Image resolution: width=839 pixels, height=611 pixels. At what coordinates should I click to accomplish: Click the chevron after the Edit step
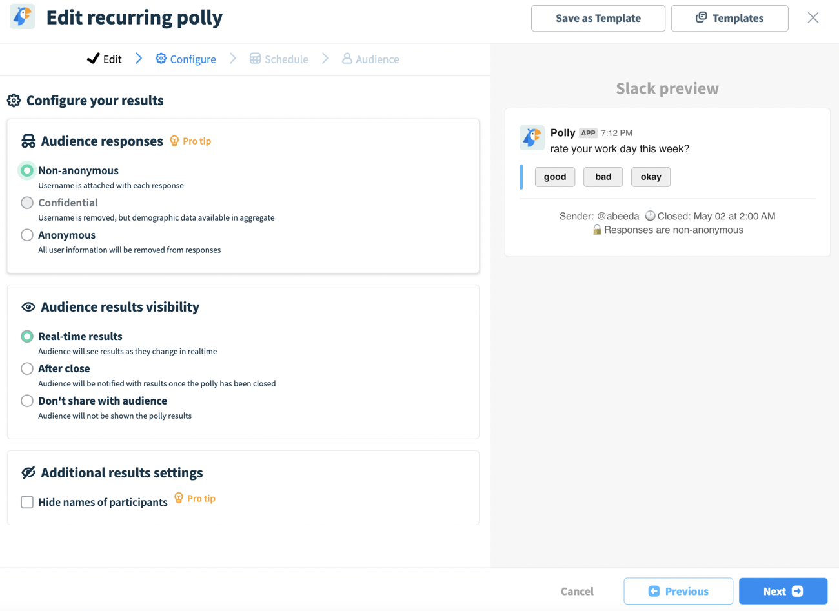[x=139, y=59]
